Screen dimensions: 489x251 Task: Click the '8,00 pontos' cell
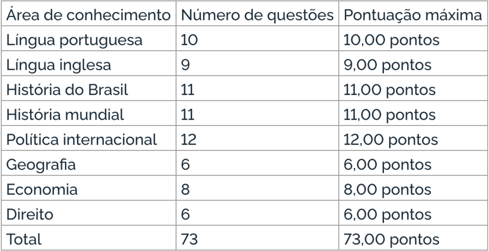click(413, 188)
